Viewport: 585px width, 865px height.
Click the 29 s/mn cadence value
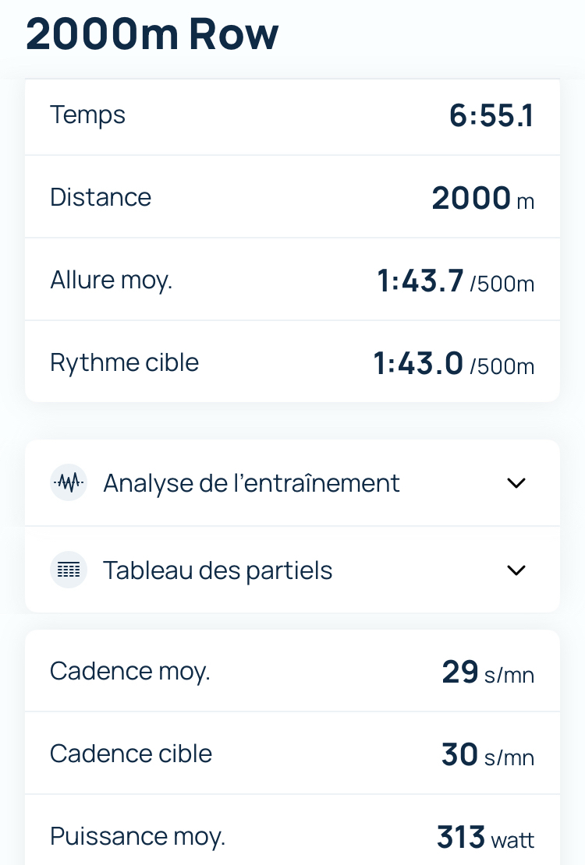coord(487,673)
